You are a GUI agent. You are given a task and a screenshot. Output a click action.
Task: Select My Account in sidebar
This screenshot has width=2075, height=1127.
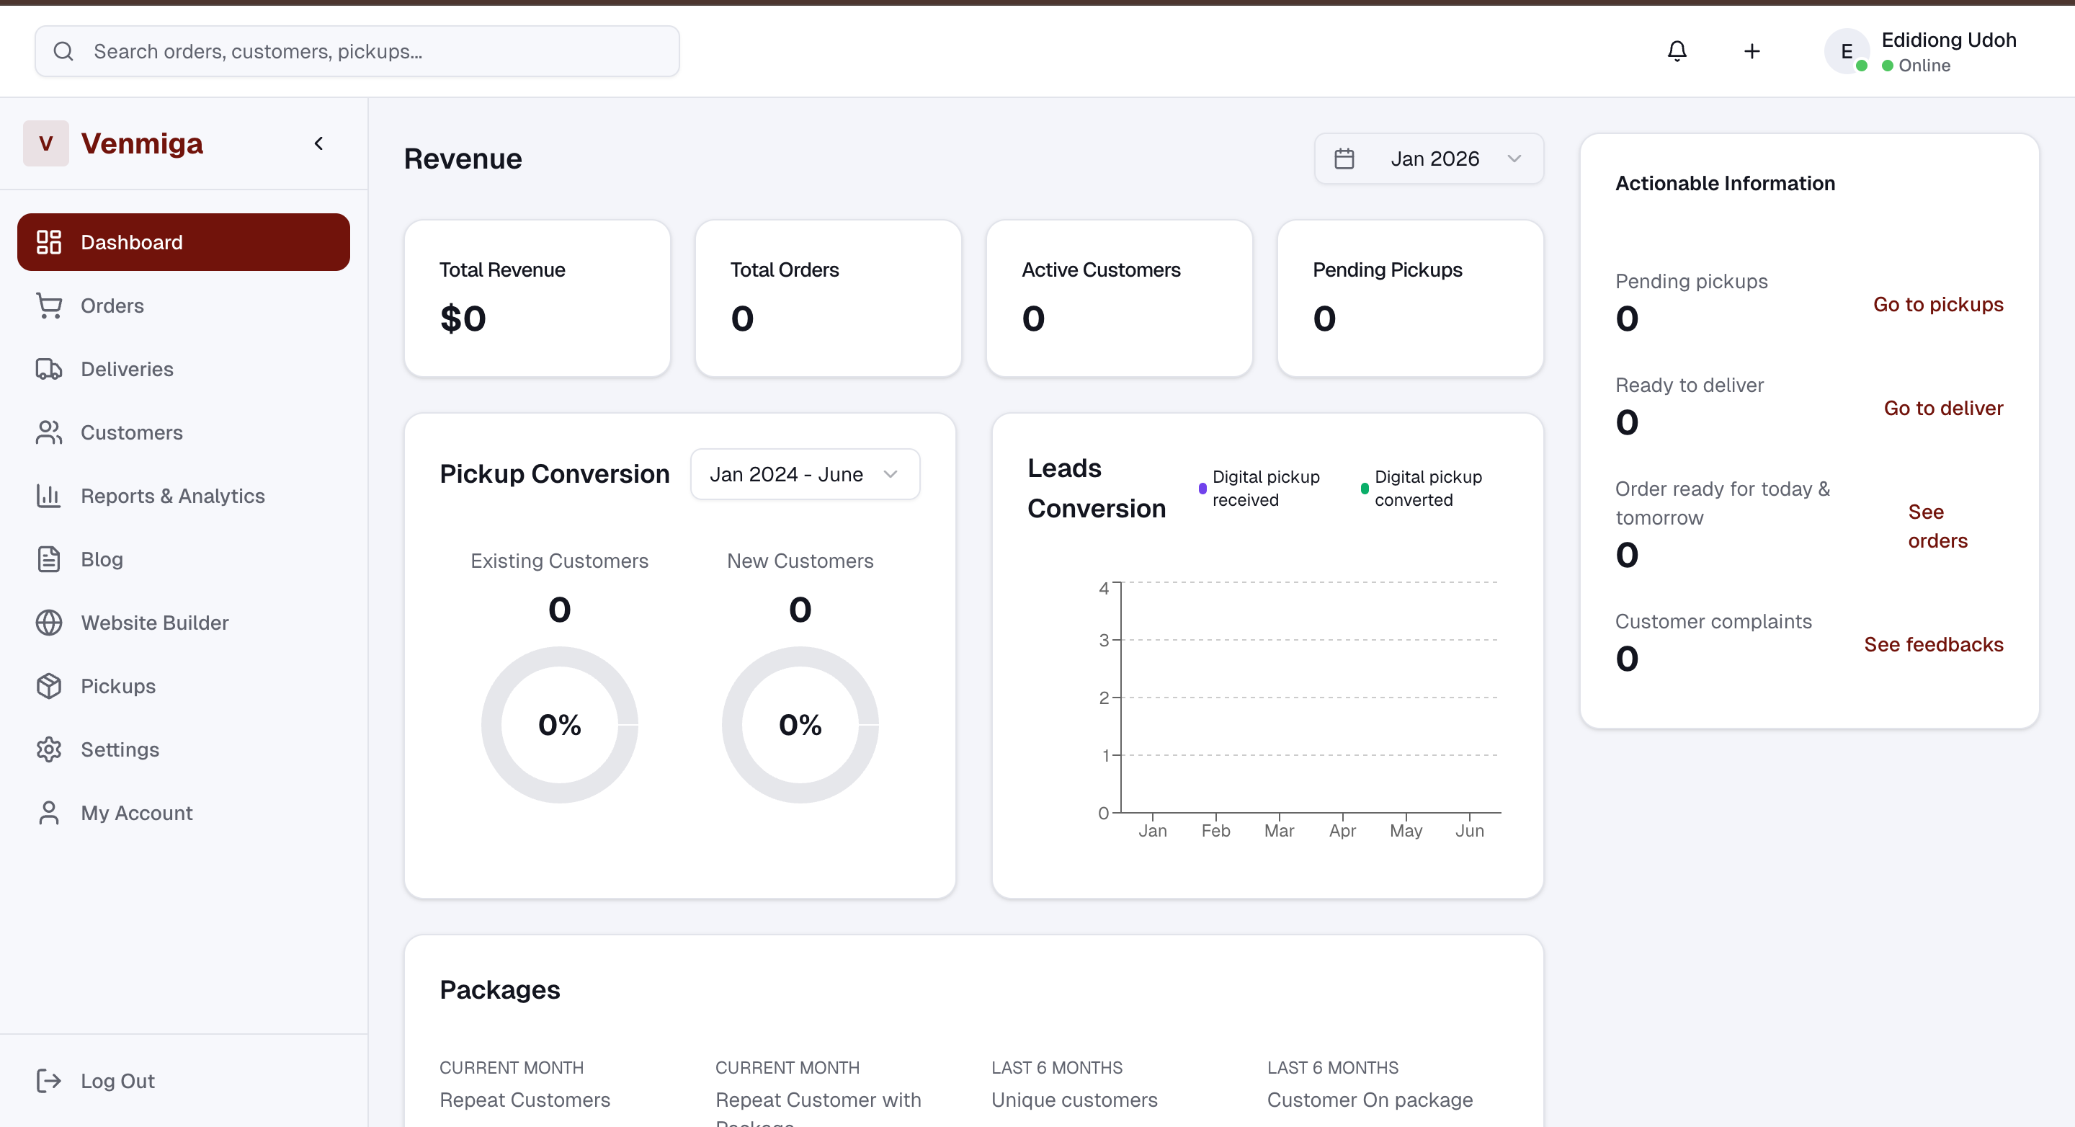click(x=136, y=814)
